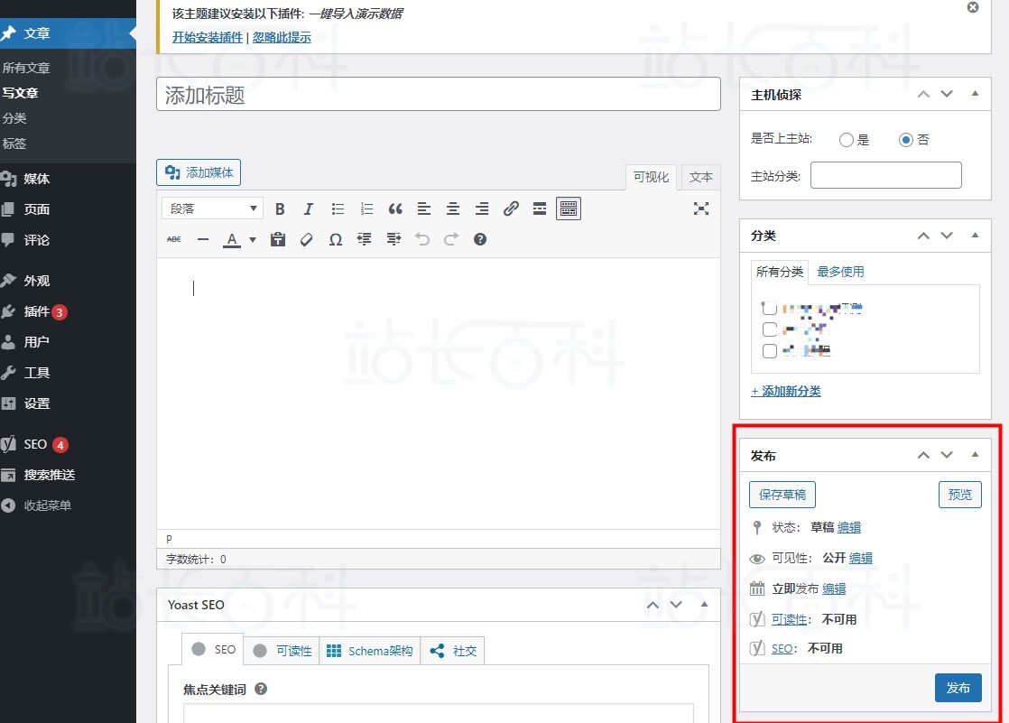Switch to the 文本 editor tab
Image resolution: width=1009 pixels, height=723 pixels.
click(700, 177)
